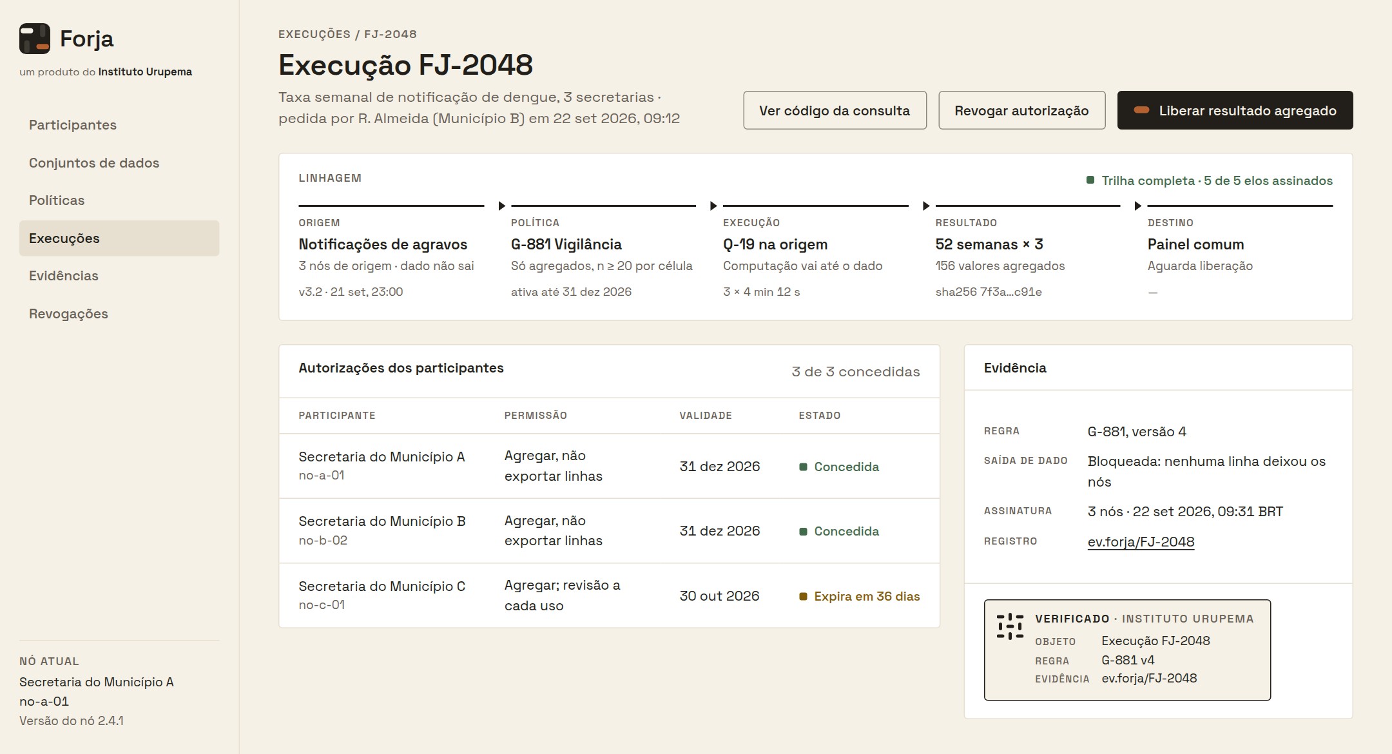Click the EXECUÇÕES breadcrumb
Screen dimensions: 1392x754
[x=314, y=34]
